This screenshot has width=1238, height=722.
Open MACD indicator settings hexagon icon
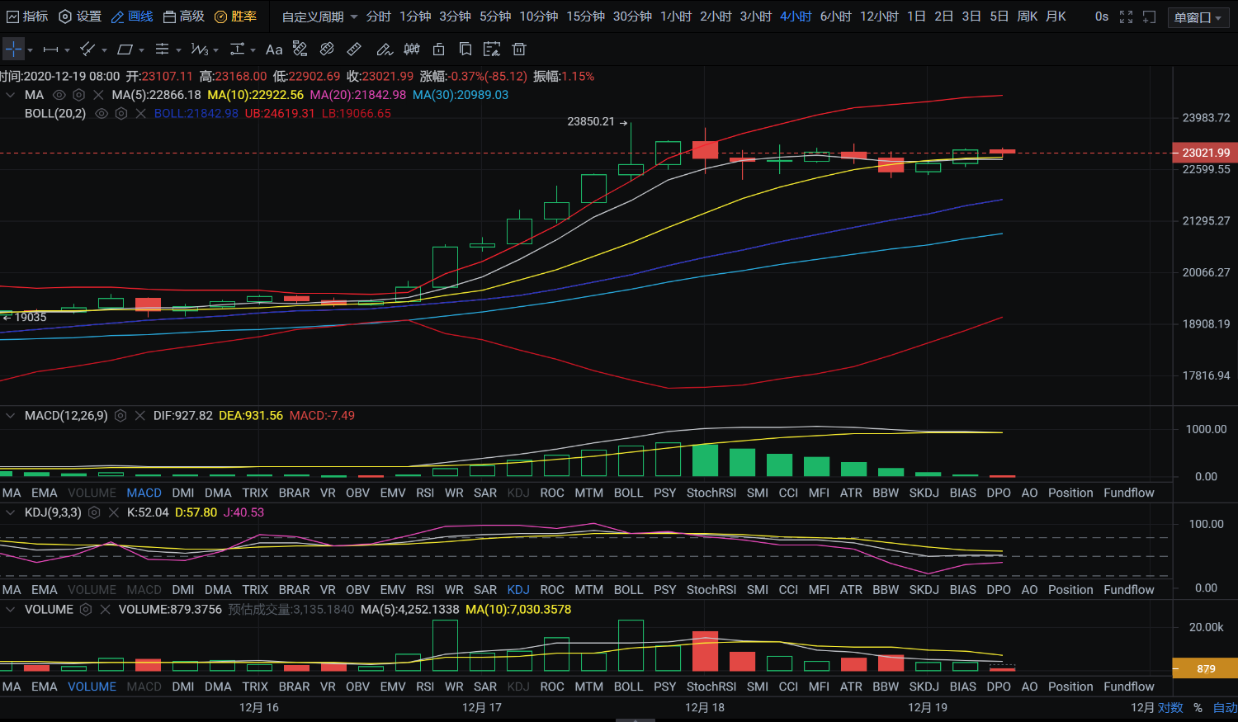[x=120, y=416]
